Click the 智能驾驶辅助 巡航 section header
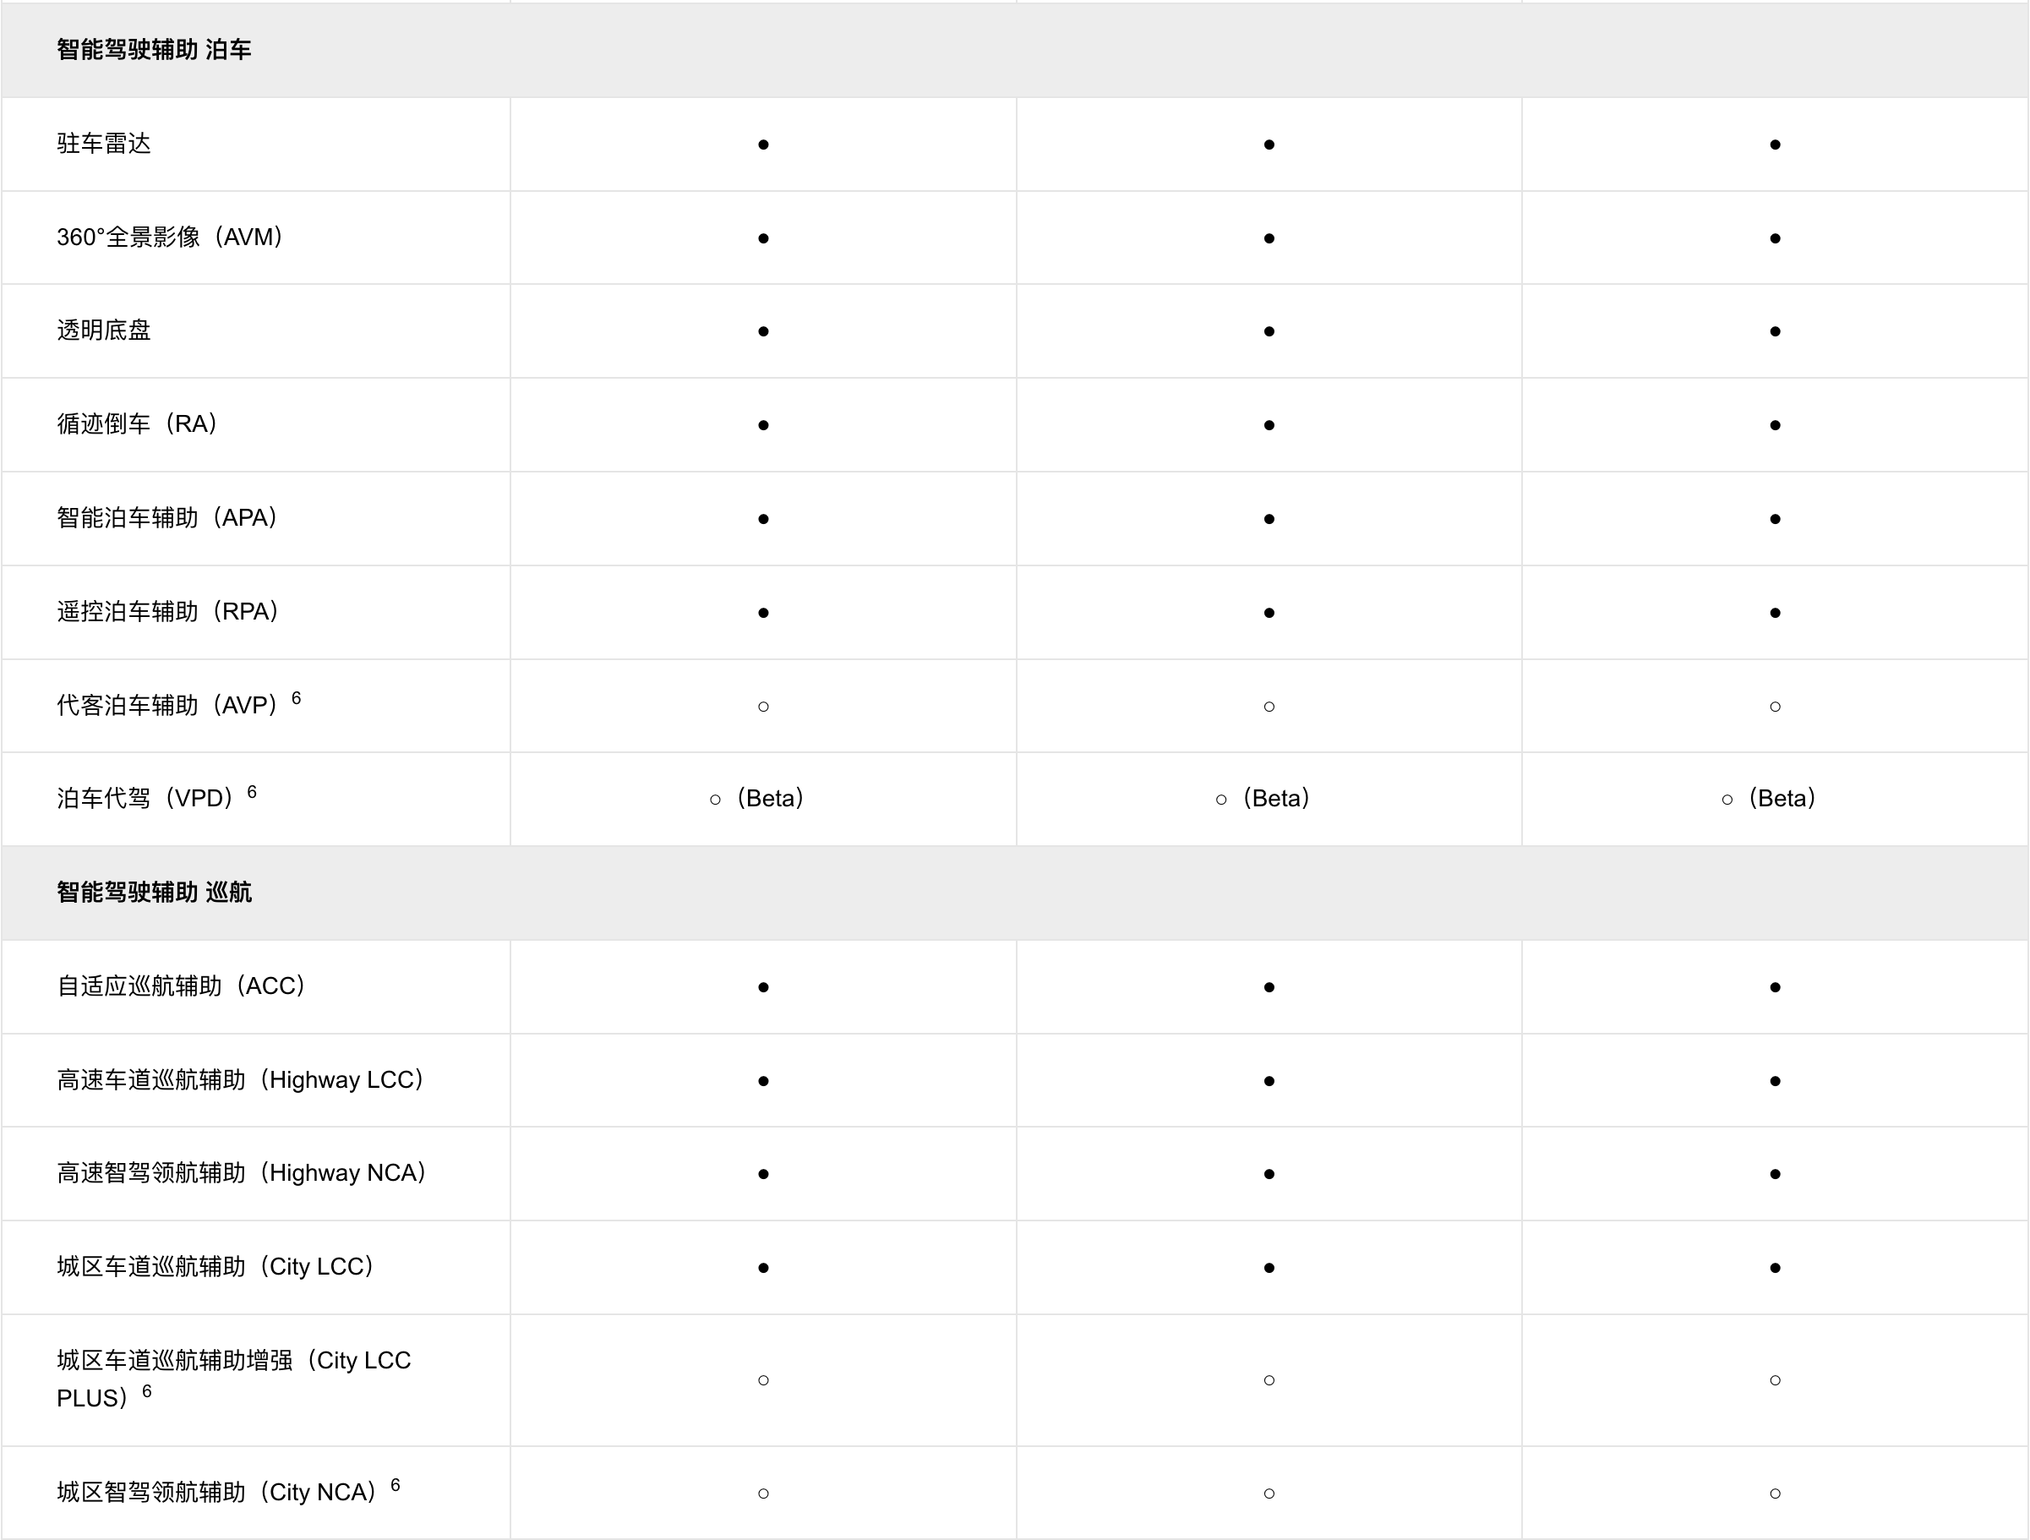2030x1540 pixels. pyautogui.click(x=154, y=892)
